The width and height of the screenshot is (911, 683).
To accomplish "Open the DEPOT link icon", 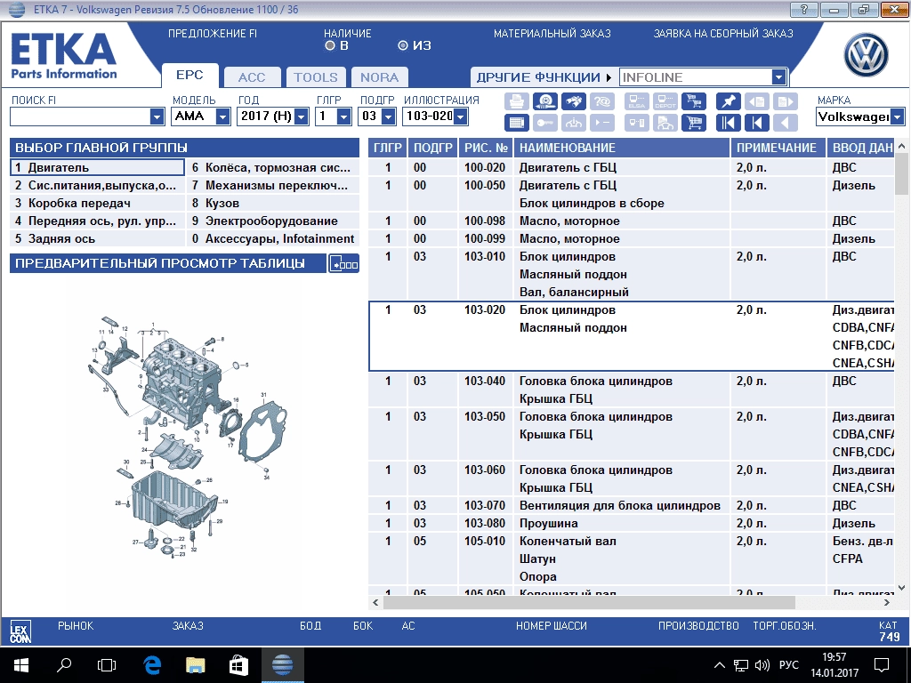I will [665, 101].
